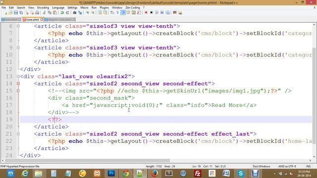Toggle word wrap in toolbar
317x178 pixels.
point(112,13)
